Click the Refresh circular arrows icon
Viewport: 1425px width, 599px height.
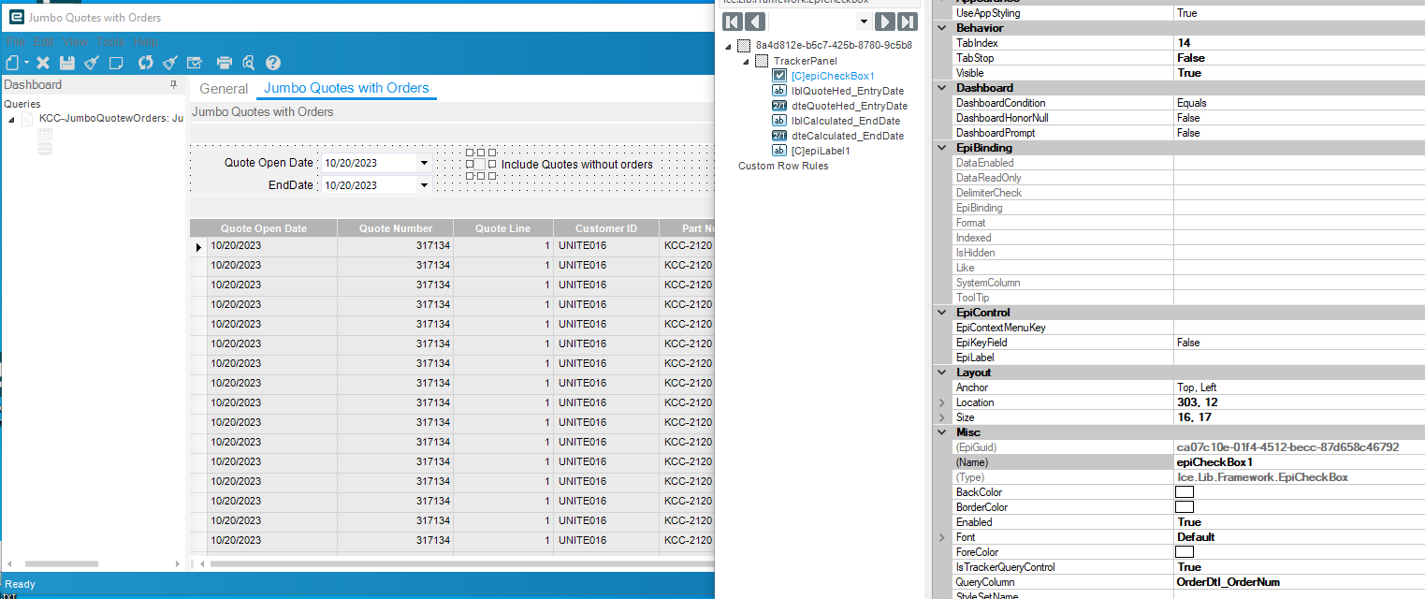click(x=145, y=63)
